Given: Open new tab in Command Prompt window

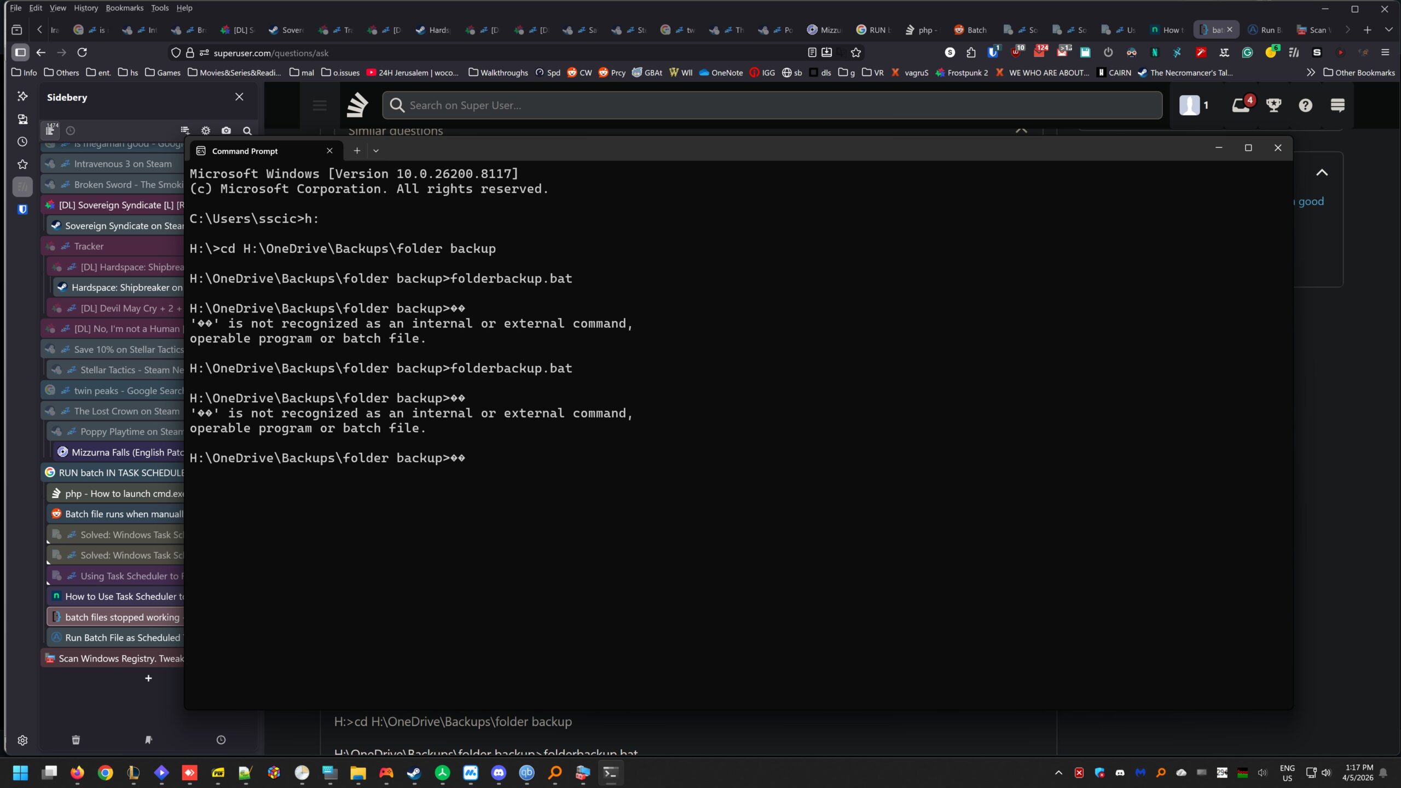Looking at the screenshot, I should (357, 150).
